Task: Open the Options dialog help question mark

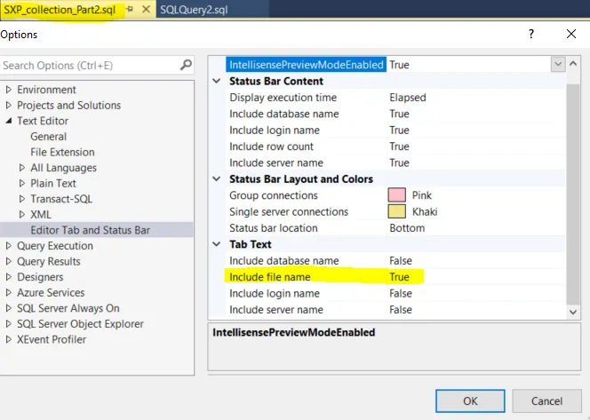Action: click(531, 34)
